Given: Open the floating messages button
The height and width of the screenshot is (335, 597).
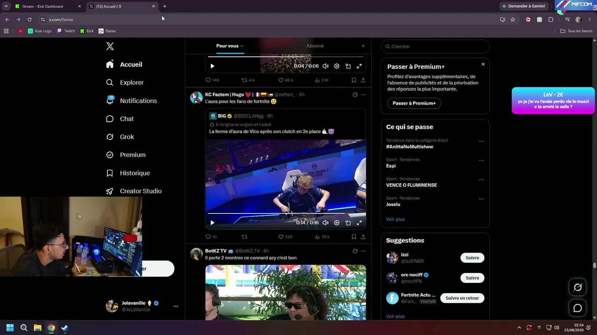Looking at the screenshot, I should coord(577,308).
